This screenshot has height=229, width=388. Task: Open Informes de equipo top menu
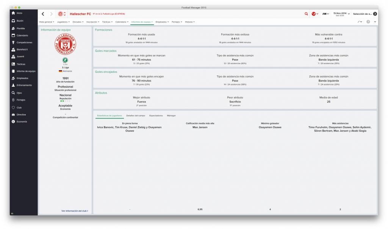coord(142,22)
